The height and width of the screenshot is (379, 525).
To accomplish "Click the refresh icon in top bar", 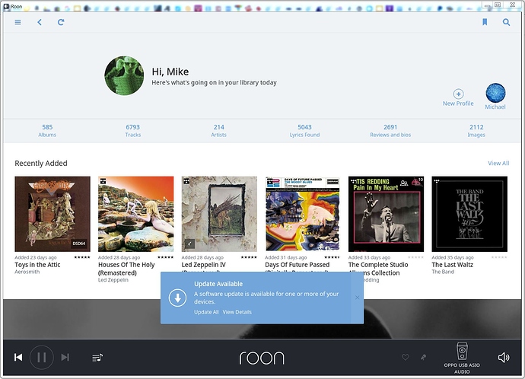I will pyautogui.click(x=61, y=22).
